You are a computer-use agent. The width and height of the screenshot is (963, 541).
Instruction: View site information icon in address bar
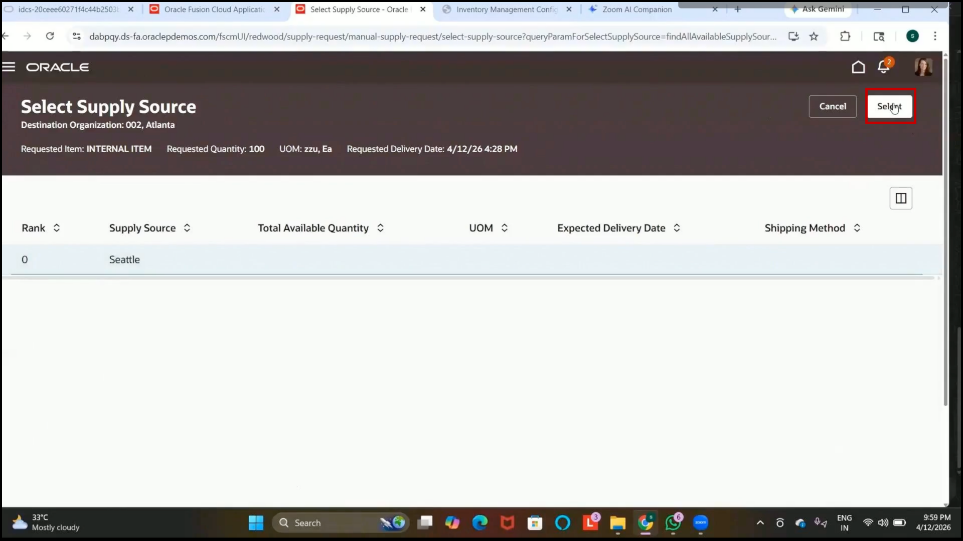click(x=76, y=36)
